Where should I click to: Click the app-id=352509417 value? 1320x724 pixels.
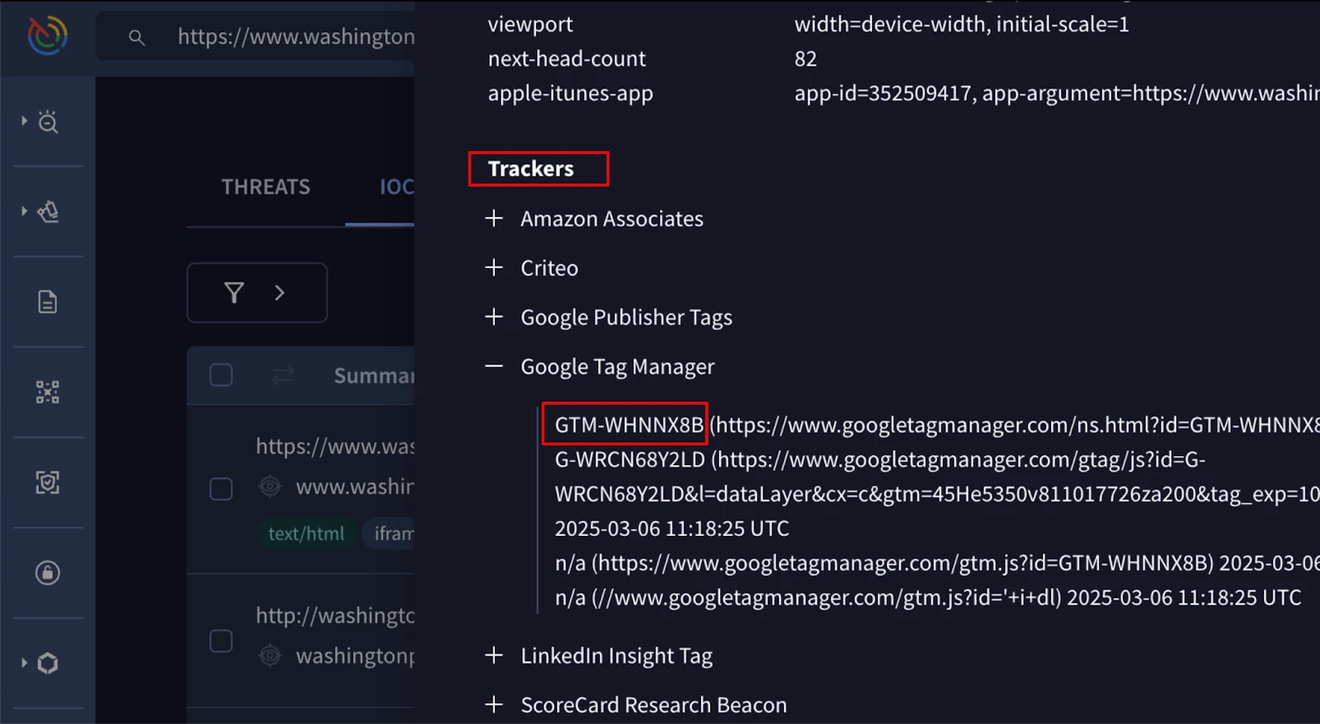1057,93
